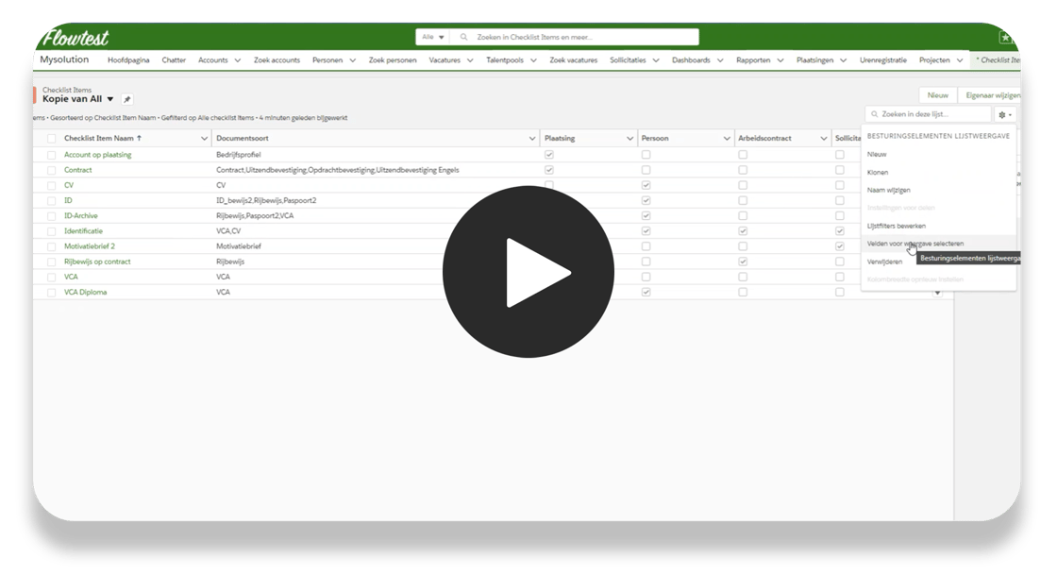1057x575 pixels.
Task: Go to Hoofdpagina tab
Action: click(128, 60)
